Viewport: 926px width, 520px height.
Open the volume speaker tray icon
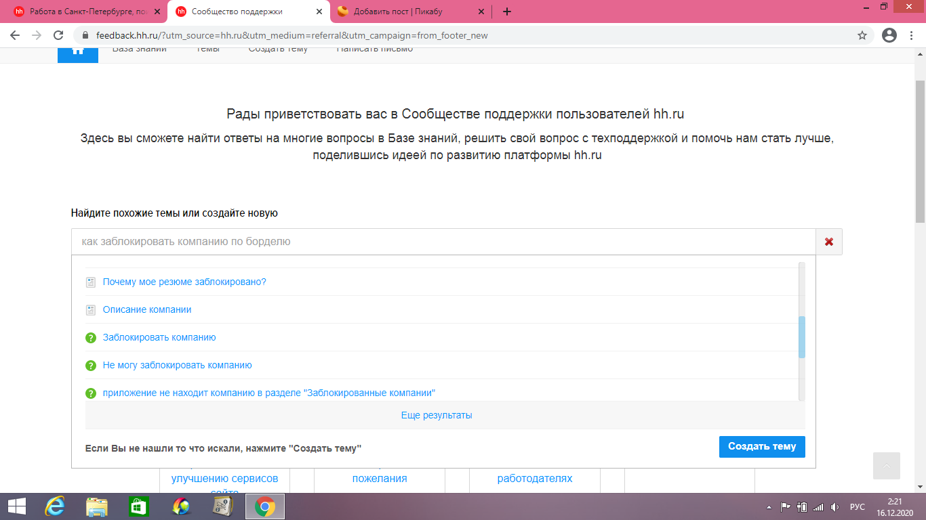click(834, 506)
